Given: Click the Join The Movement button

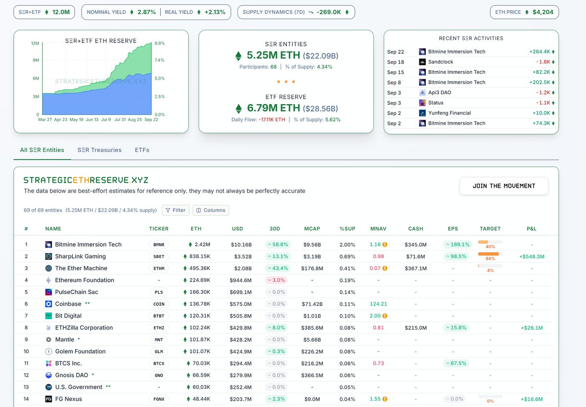Looking at the screenshot, I should point(504,186).
